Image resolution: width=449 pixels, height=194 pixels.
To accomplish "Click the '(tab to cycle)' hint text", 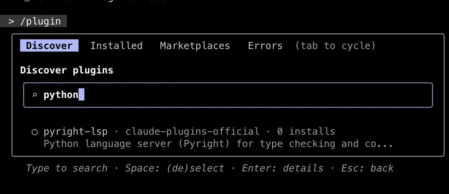I will point(335,46).
